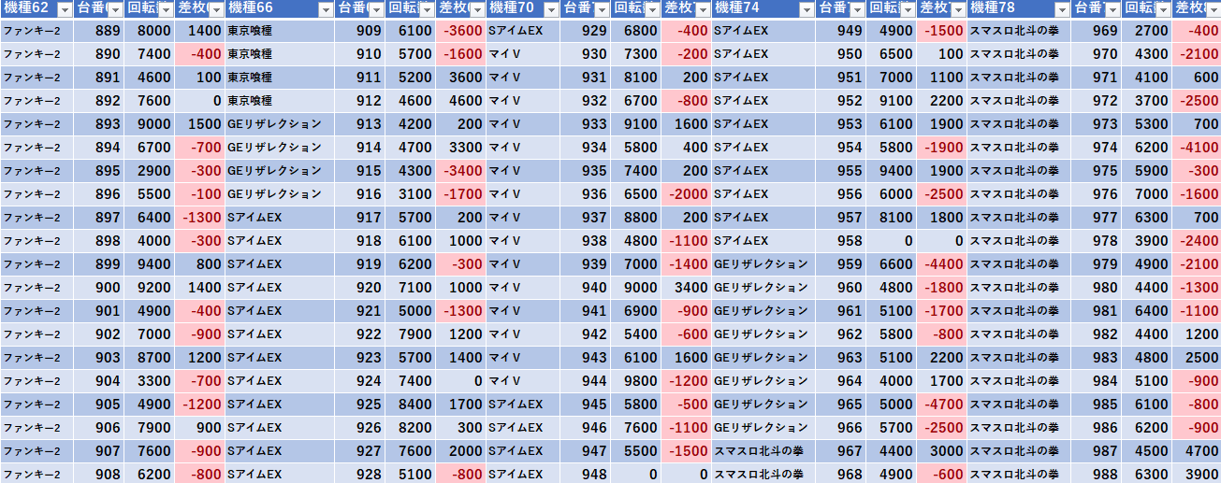1221x483 pixels.
Task: Select 差枚 value 4600 for machine 912
Action: point(461,101)
